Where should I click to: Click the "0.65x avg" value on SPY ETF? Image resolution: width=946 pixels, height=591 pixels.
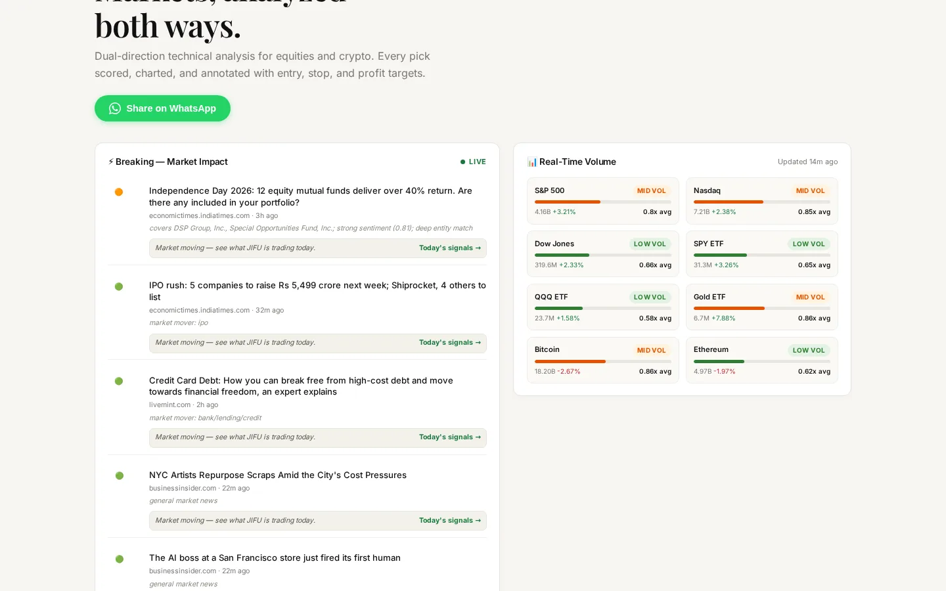[x=815, y=265]
